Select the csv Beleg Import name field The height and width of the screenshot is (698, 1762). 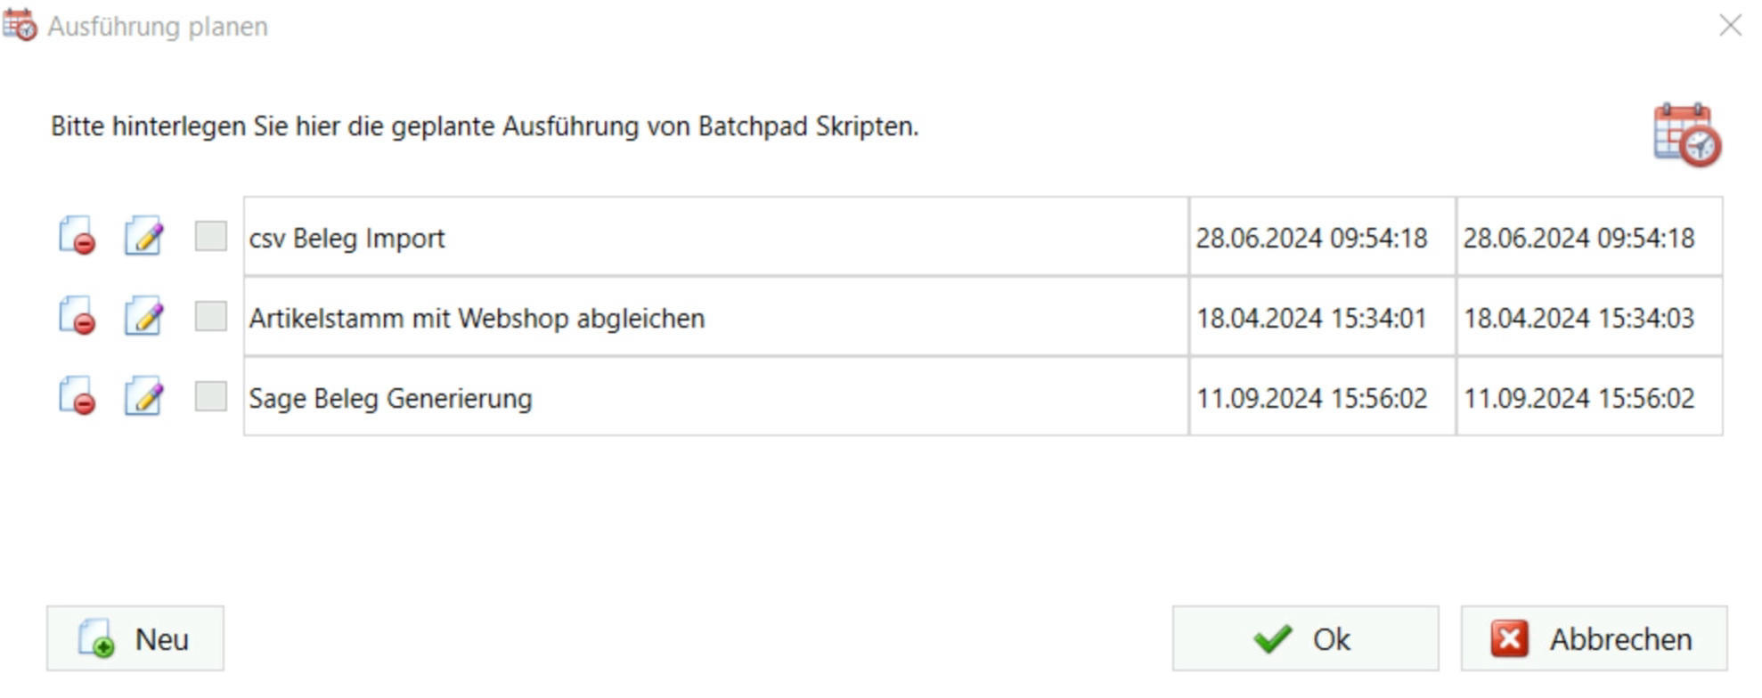715,238
